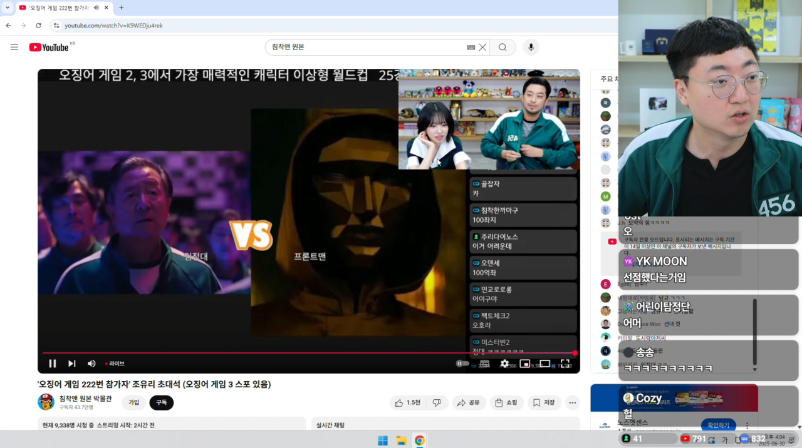The width and height of the screenshot is (802, 448).
Task: Click the Chrome icon in the taskbar
Action: pyautogui.click(x=419, y=440)
